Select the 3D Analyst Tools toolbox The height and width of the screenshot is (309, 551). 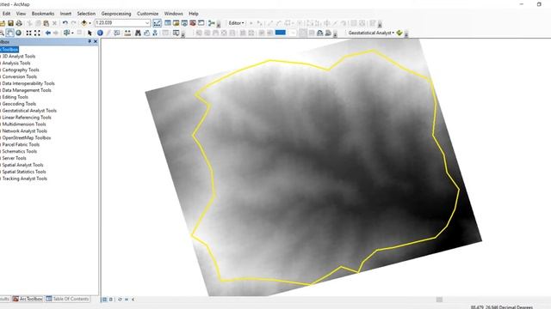tap(19, 56)
